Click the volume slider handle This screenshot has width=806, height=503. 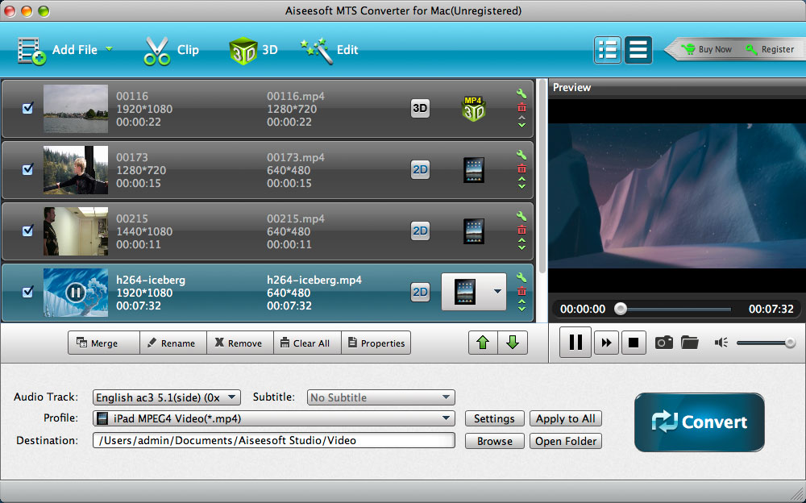click(790, 343)
